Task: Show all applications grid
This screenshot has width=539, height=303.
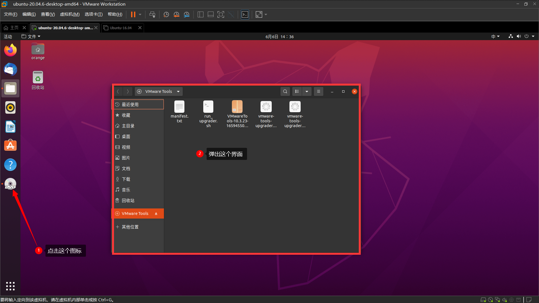Action: pyautogui.click(x=10, y=286)
